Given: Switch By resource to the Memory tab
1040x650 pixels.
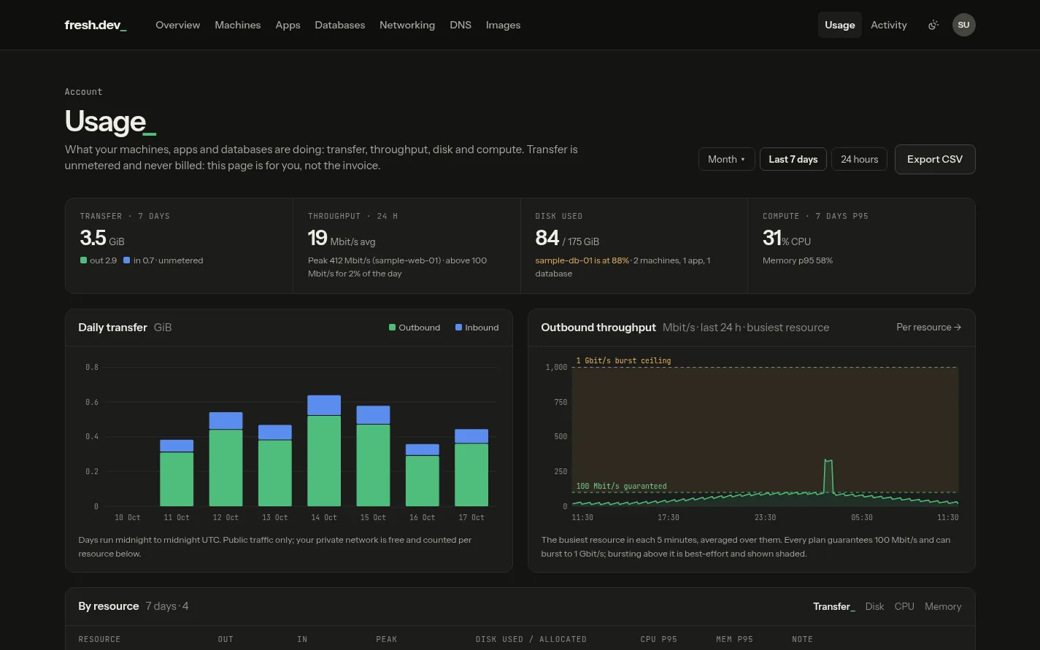Looking at the screenshot, I should (943, 606).
